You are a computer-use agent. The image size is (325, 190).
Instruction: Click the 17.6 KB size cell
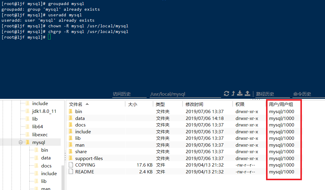click(145, 165)
